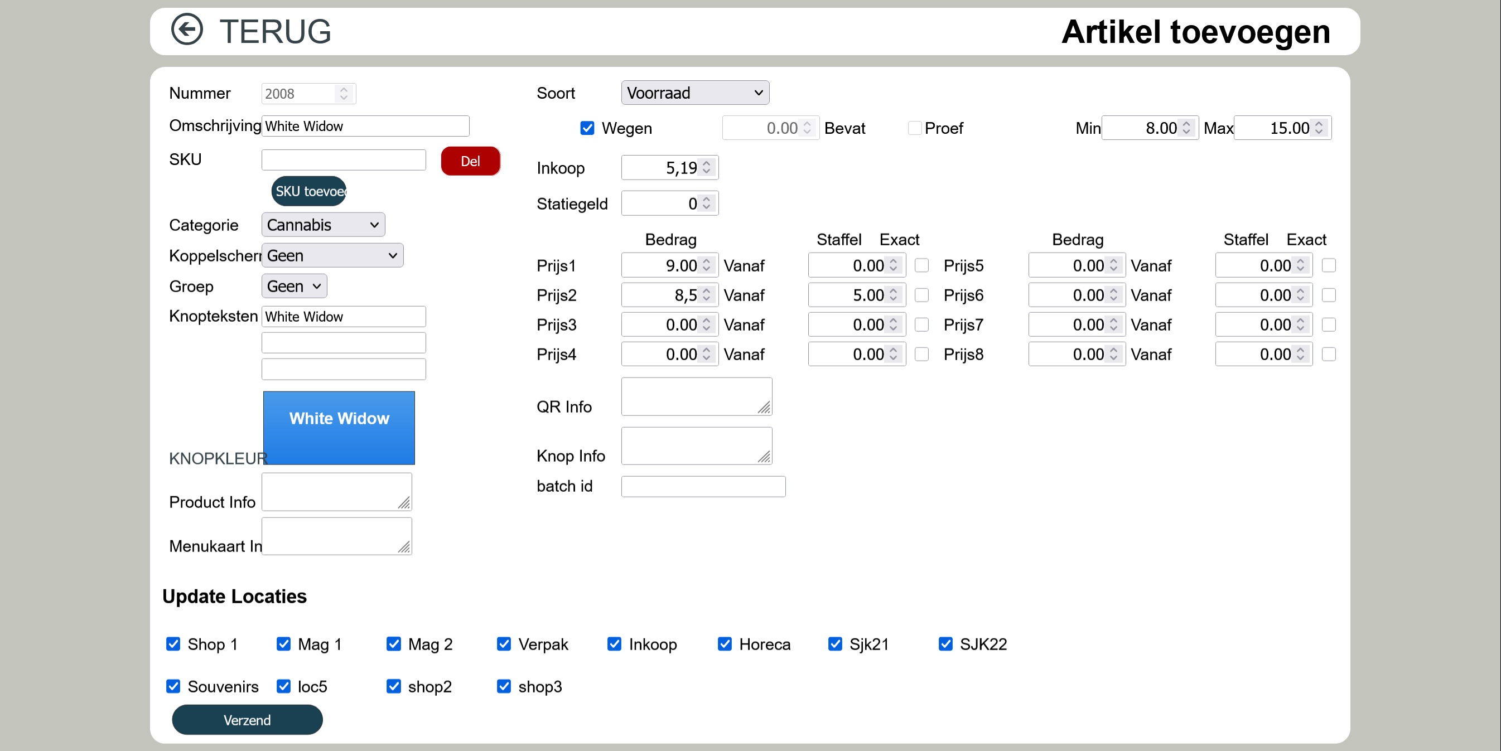Screen dimensions: 1501x751
Task: Click the Prijs5 Bedrag field
Action: pos(1077,266)
